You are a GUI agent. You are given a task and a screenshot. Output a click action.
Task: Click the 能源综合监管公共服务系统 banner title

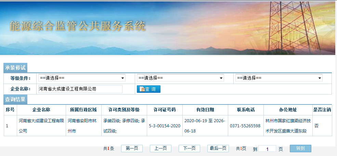click(78, 26)
